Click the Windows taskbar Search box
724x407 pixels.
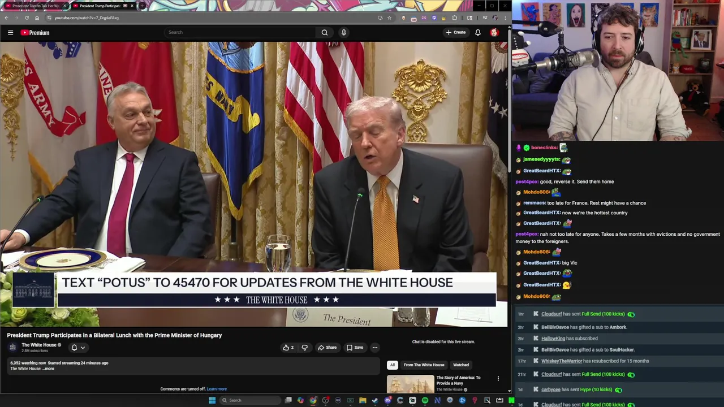point(249,400)
